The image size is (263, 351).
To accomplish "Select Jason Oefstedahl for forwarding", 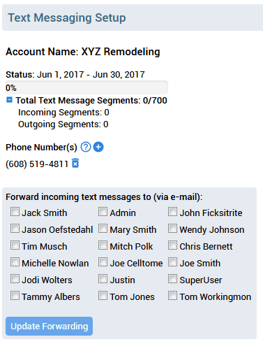I will pyautogui.click(x=15, y=229).
